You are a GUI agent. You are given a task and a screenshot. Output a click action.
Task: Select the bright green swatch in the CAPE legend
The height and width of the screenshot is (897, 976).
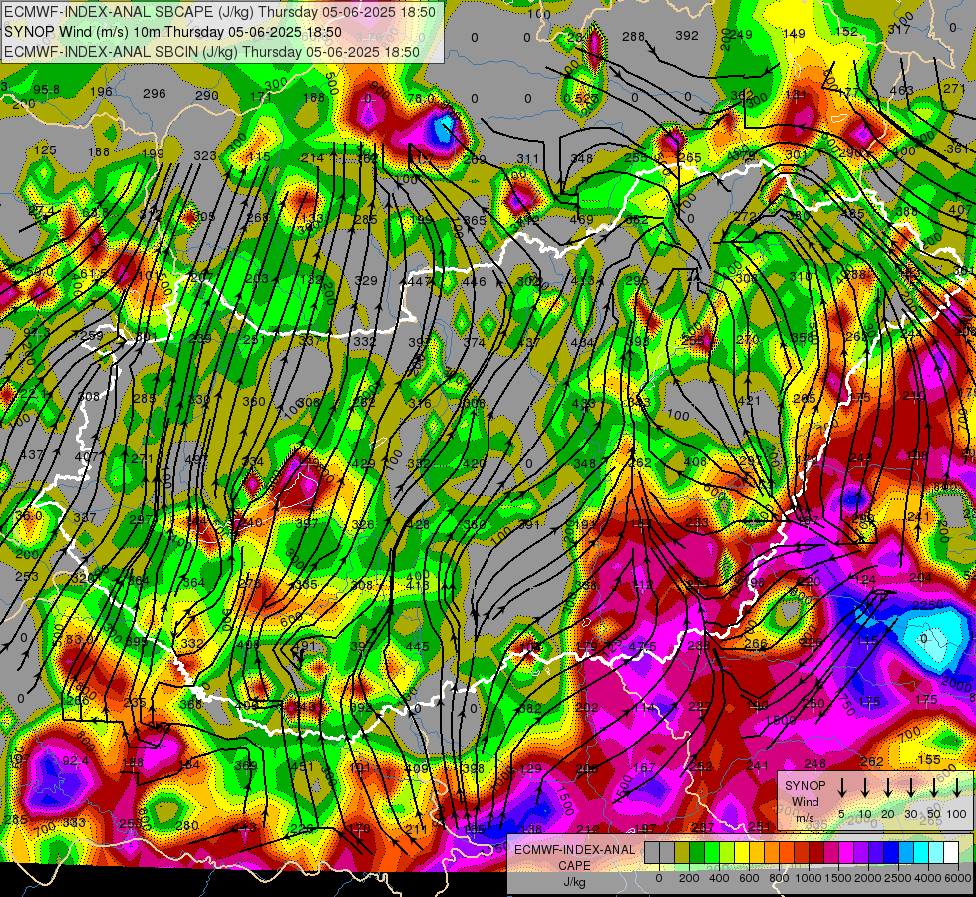712,852
